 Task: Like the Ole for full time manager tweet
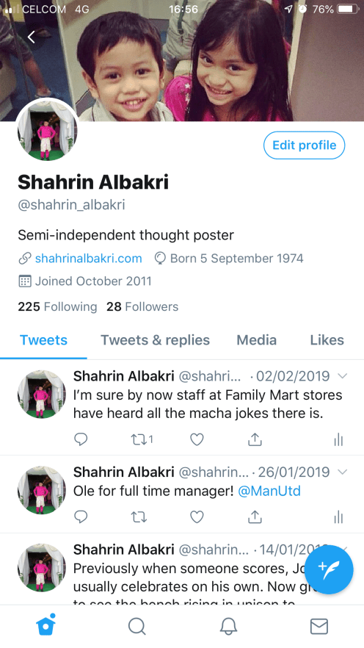197,517
